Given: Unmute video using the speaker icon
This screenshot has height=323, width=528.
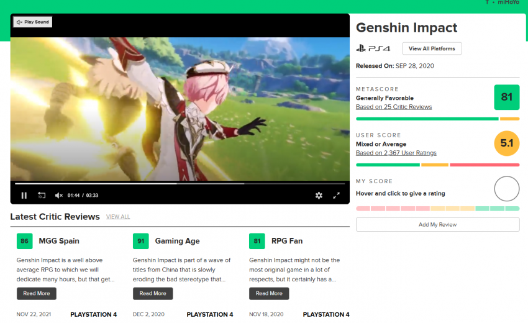Looking at the screenshot, I should 58,195.
